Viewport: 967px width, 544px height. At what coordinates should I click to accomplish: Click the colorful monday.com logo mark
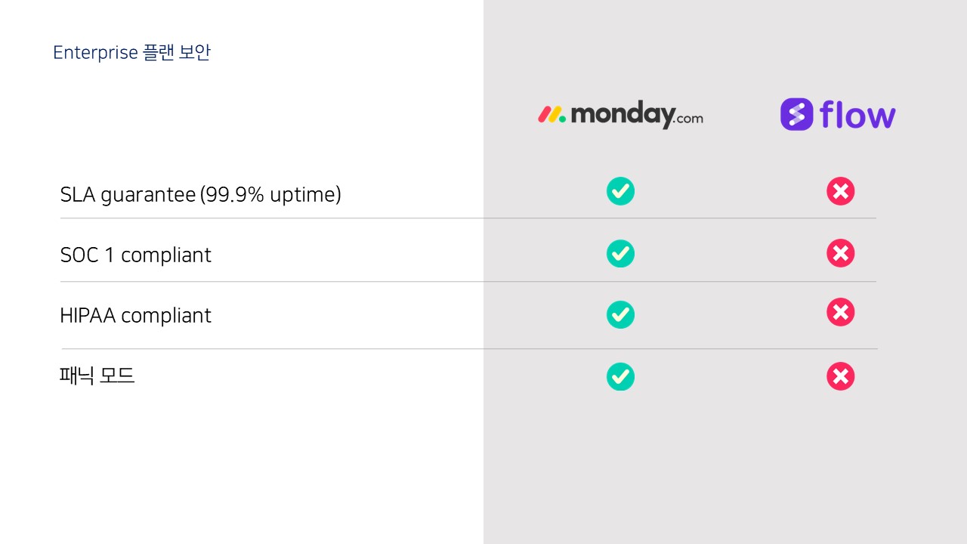[x=551, y=115]
